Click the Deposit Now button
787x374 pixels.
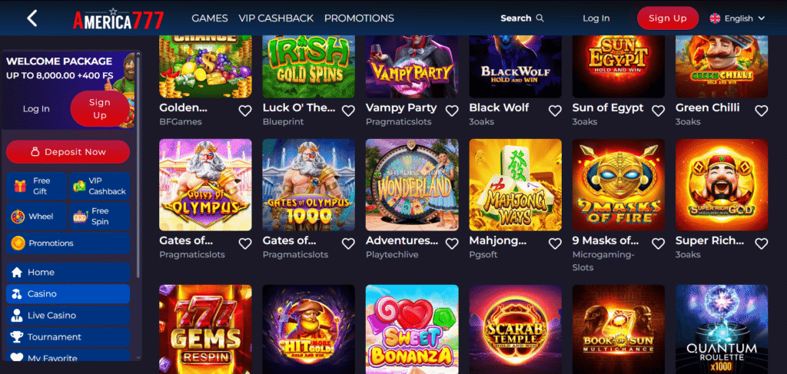(x=68, y=152)
